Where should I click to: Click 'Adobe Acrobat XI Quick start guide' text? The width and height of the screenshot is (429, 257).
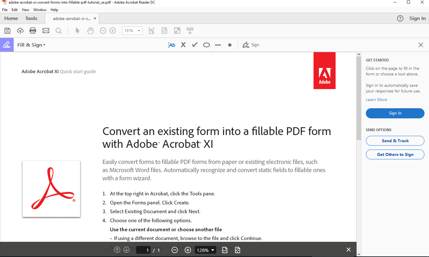[59, 72]
